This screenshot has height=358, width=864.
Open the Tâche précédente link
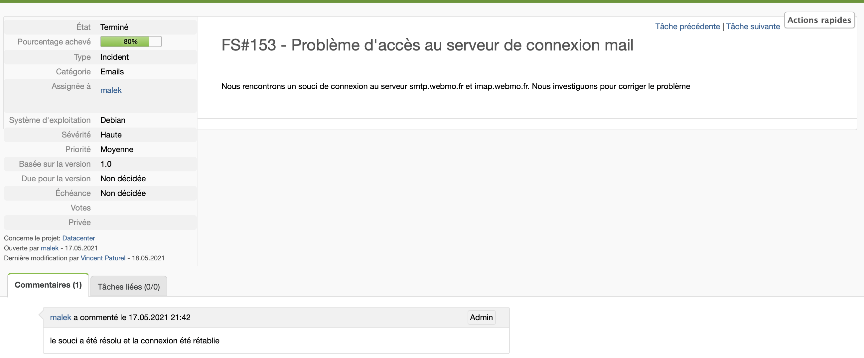point(687,27)
